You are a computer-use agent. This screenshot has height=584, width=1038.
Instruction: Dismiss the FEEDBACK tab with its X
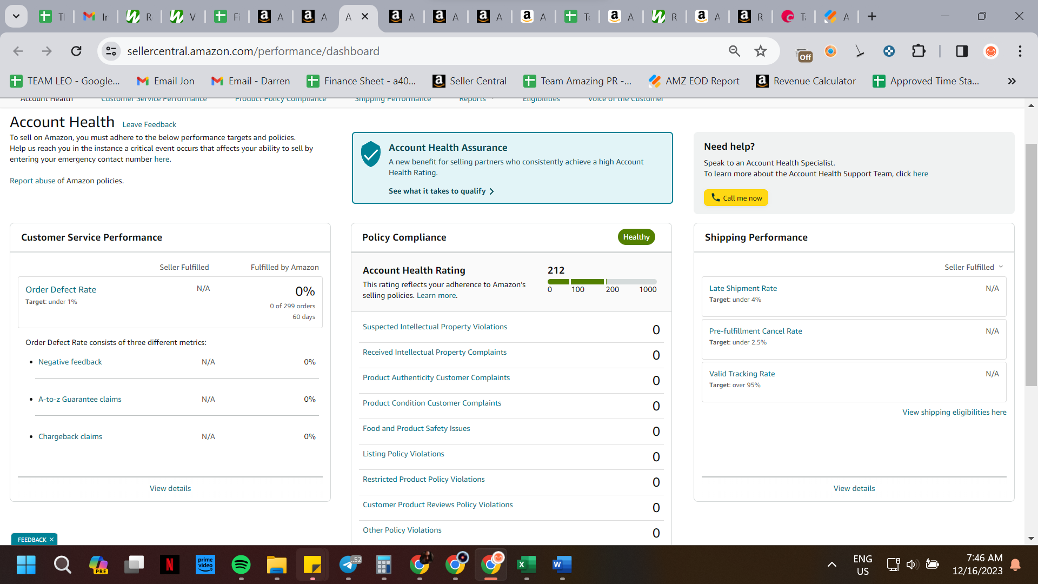click(52, 540)
